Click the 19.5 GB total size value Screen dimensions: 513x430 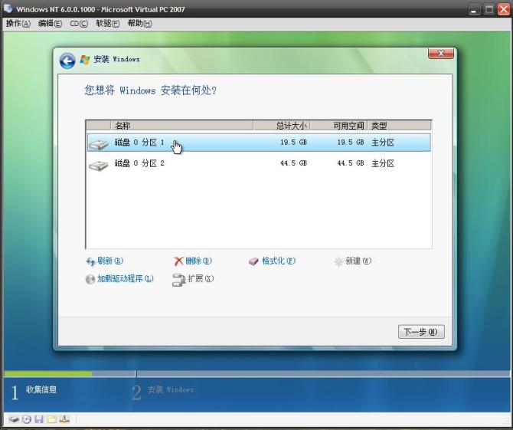(293, 143)
